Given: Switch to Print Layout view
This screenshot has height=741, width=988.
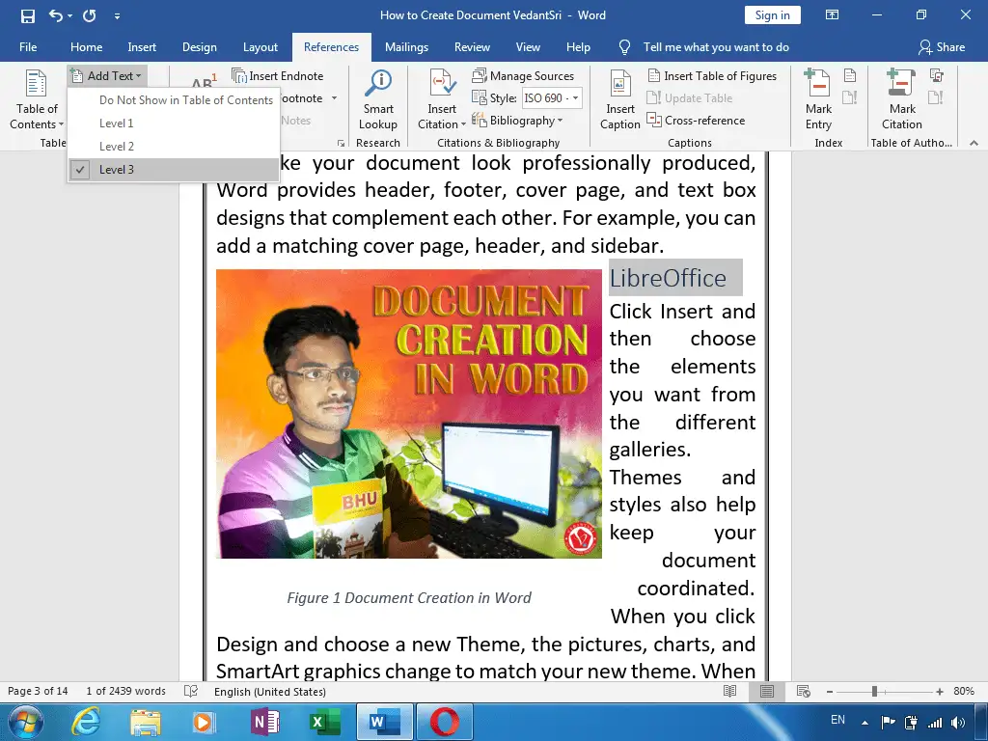Looking at the screenshot, I should point(767,691).
